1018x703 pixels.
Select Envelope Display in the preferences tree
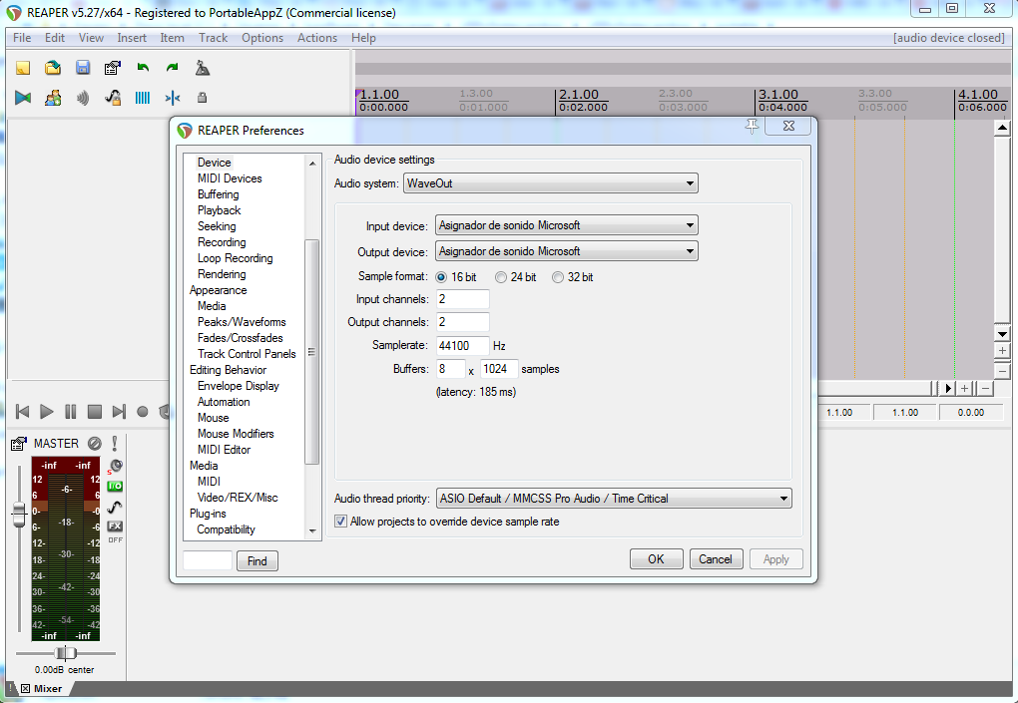[x=239, y=386]
